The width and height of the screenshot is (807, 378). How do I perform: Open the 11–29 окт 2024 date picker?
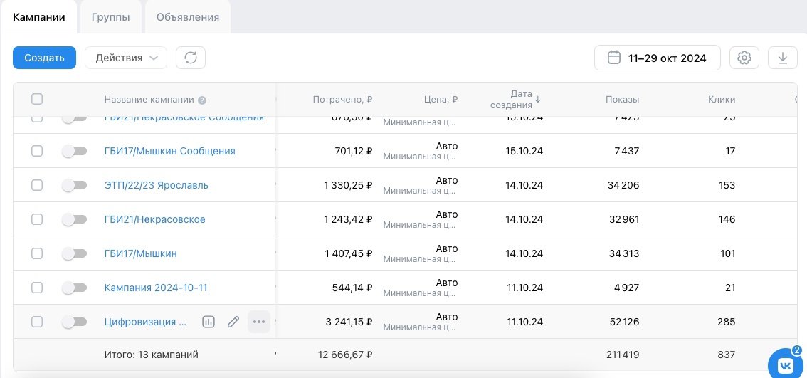click(657, 58)
